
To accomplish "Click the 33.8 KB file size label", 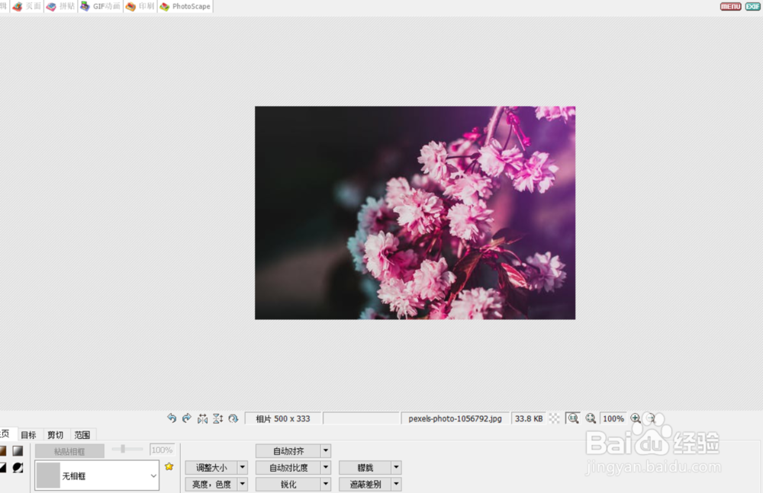I will click(529, 418).
